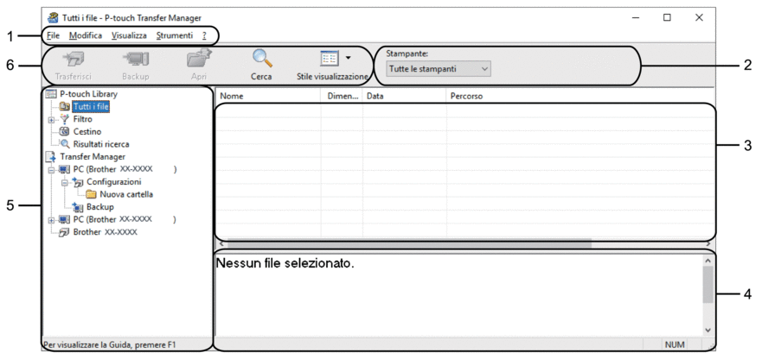
Task: Select the Tutti i file folder
Action: click(x=91, y=106)
